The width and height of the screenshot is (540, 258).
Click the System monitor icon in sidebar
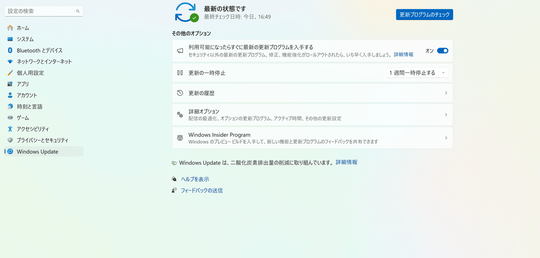pyautogui.click(x=10, y=39)
